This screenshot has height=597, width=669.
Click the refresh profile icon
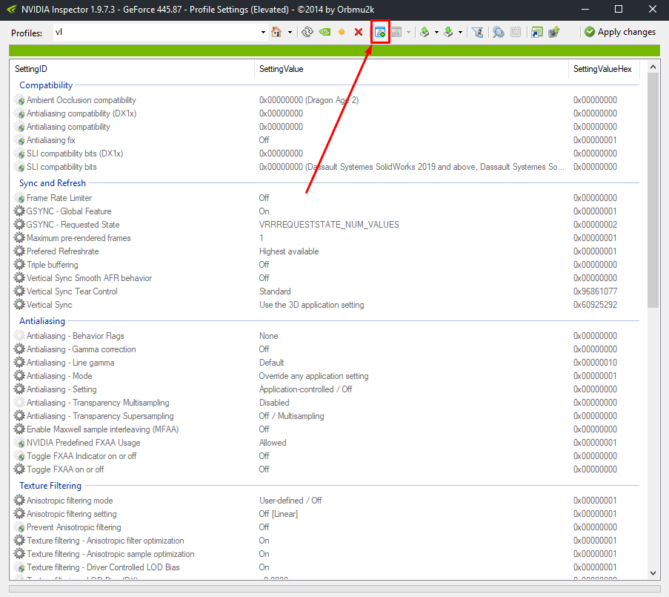tap(307, 32)
